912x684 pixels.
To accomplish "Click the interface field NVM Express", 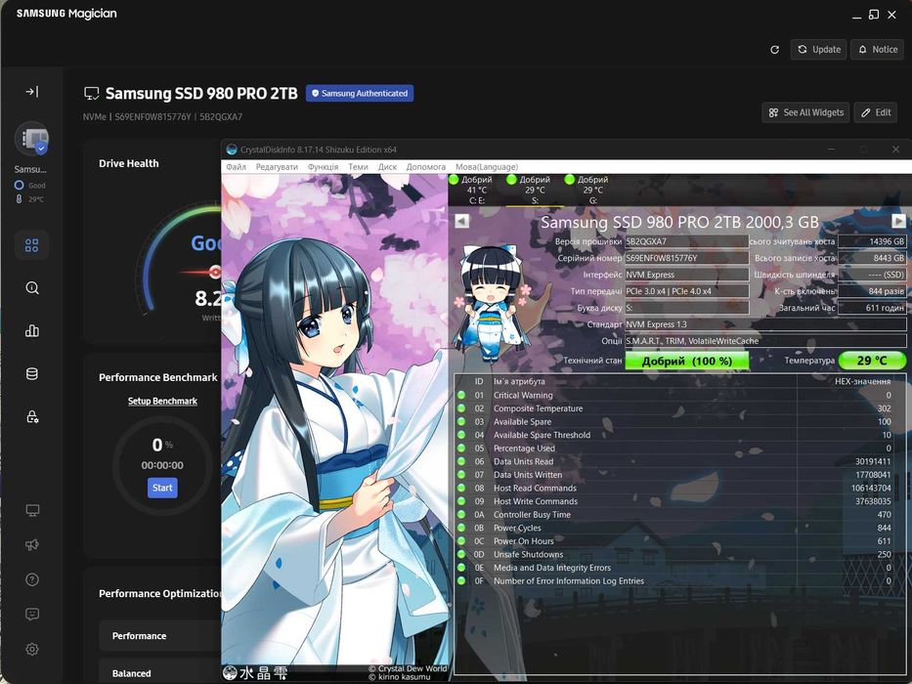I will pyautogui.click(x=687, y=275).
